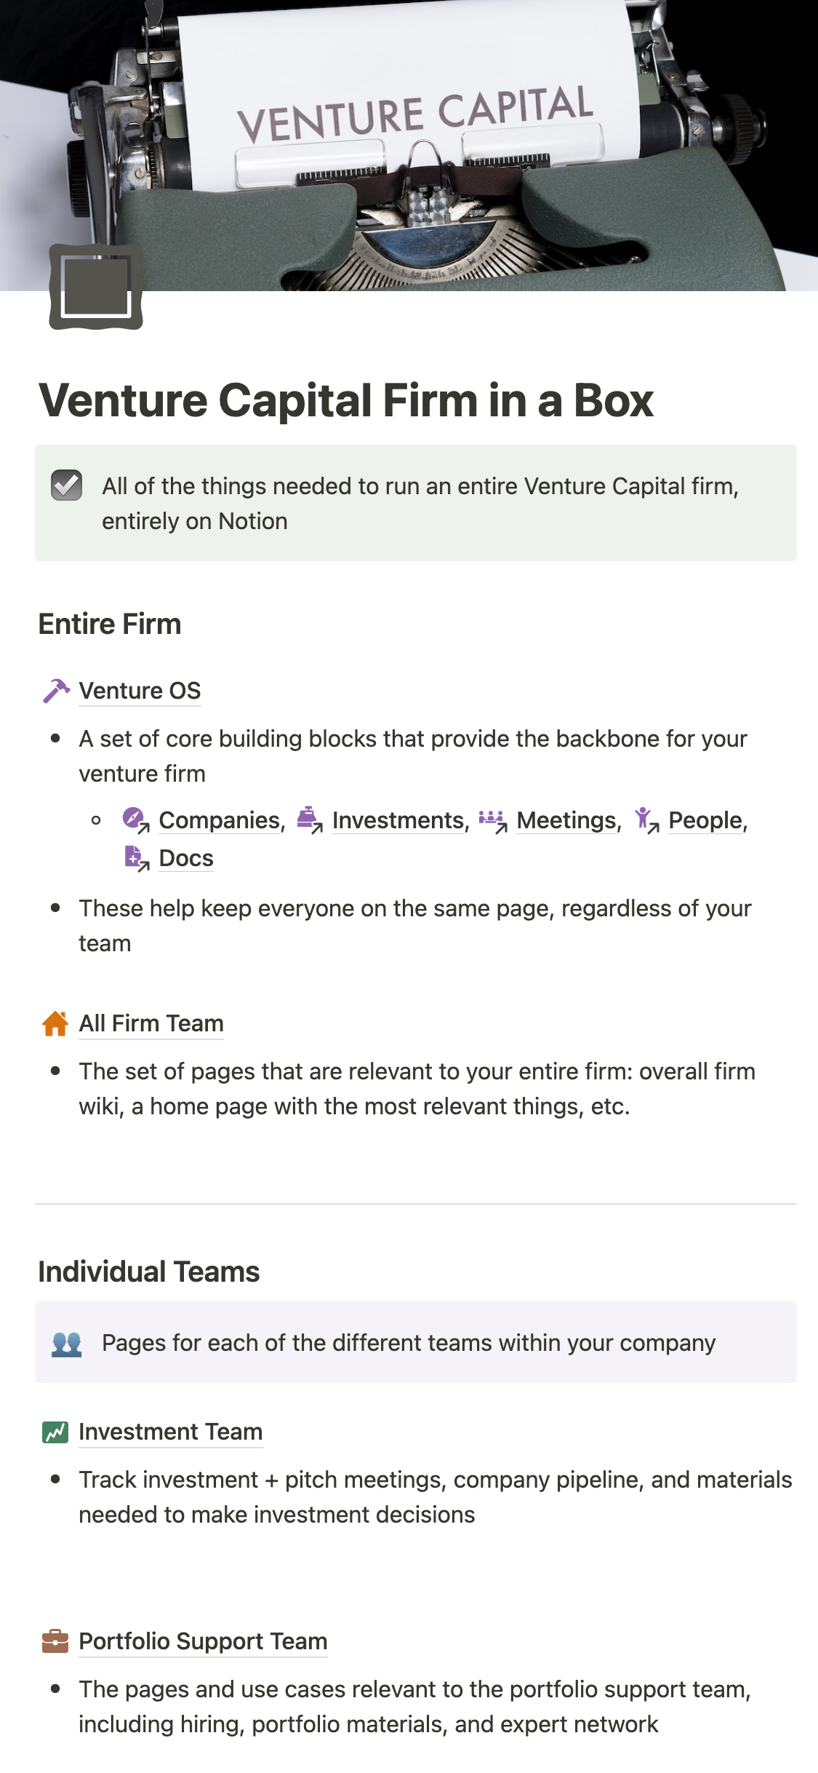The height and width of the screenshot is (1773, 818).
Task: Click the green chart icon for Investment Team
Action: tap(55, 1432)
